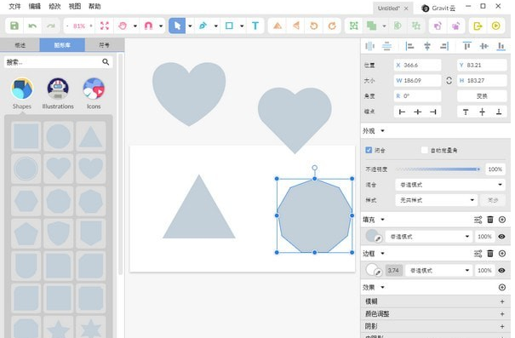The width and height of the screenshot is (515, 338).
Task: Choose the pen tool
Action: pos(203,26)
